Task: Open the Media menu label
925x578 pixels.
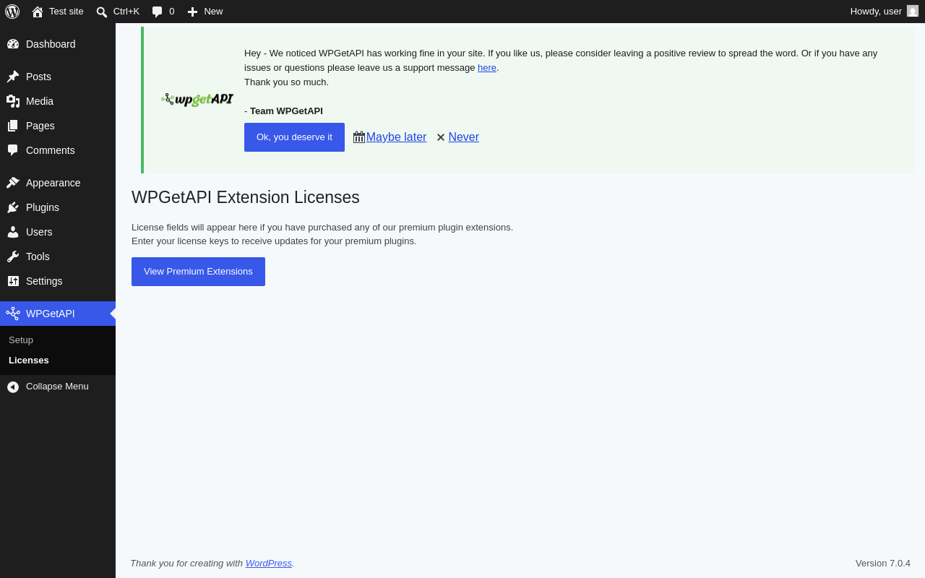Action: pyautogui.click(x=40, y=101)
